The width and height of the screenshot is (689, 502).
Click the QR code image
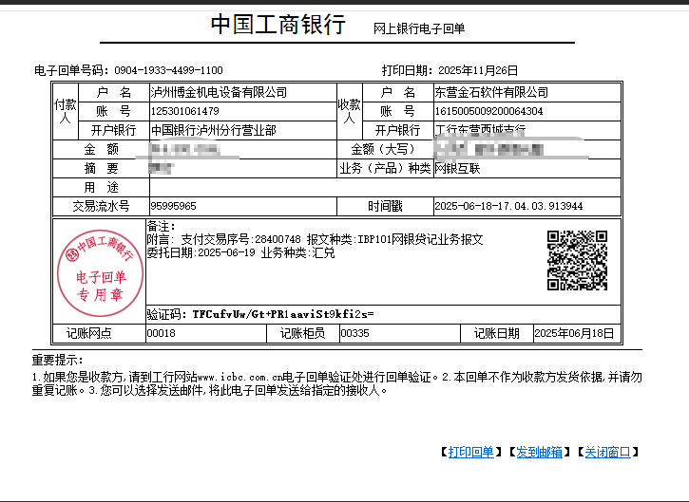(x=577, y=260)
